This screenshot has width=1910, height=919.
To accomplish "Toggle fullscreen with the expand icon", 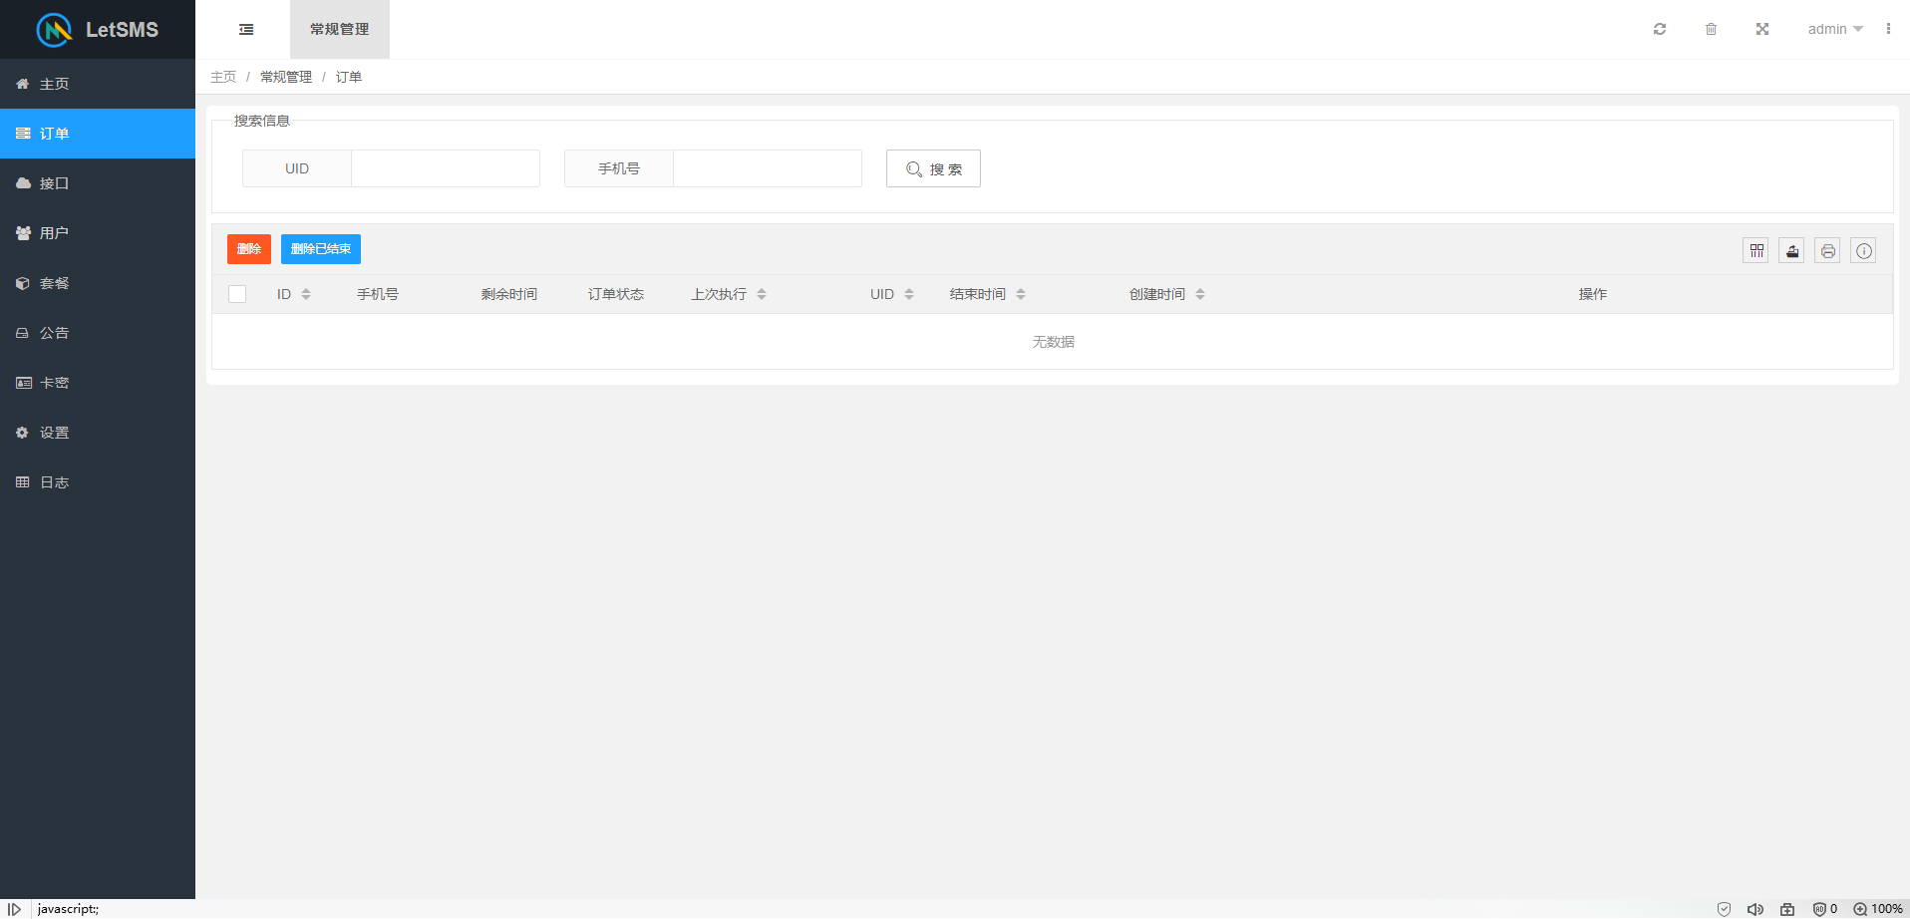I will tap(1762, 29).
